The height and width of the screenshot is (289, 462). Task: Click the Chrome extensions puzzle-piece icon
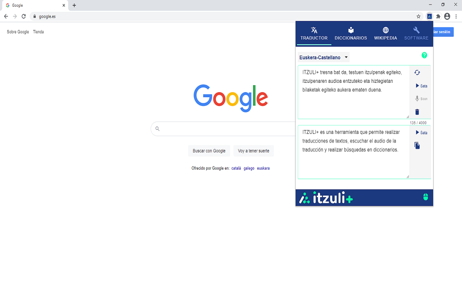coord(438,16)
